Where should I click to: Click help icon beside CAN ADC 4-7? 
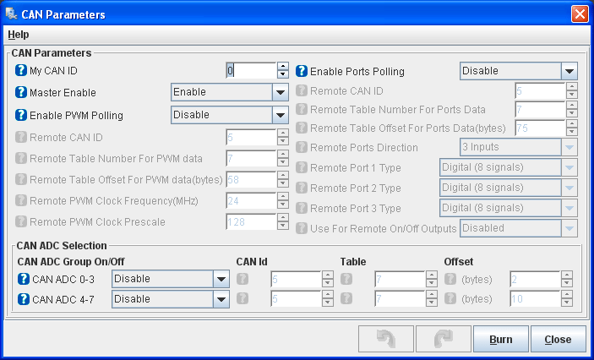[25, 298]
